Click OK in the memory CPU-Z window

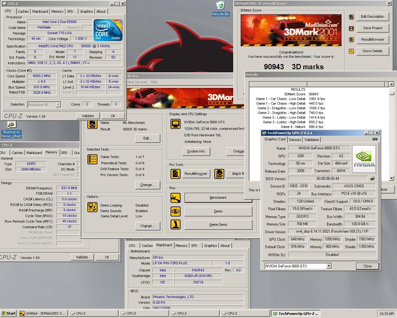pyautogui.click(x=107, y=257)
